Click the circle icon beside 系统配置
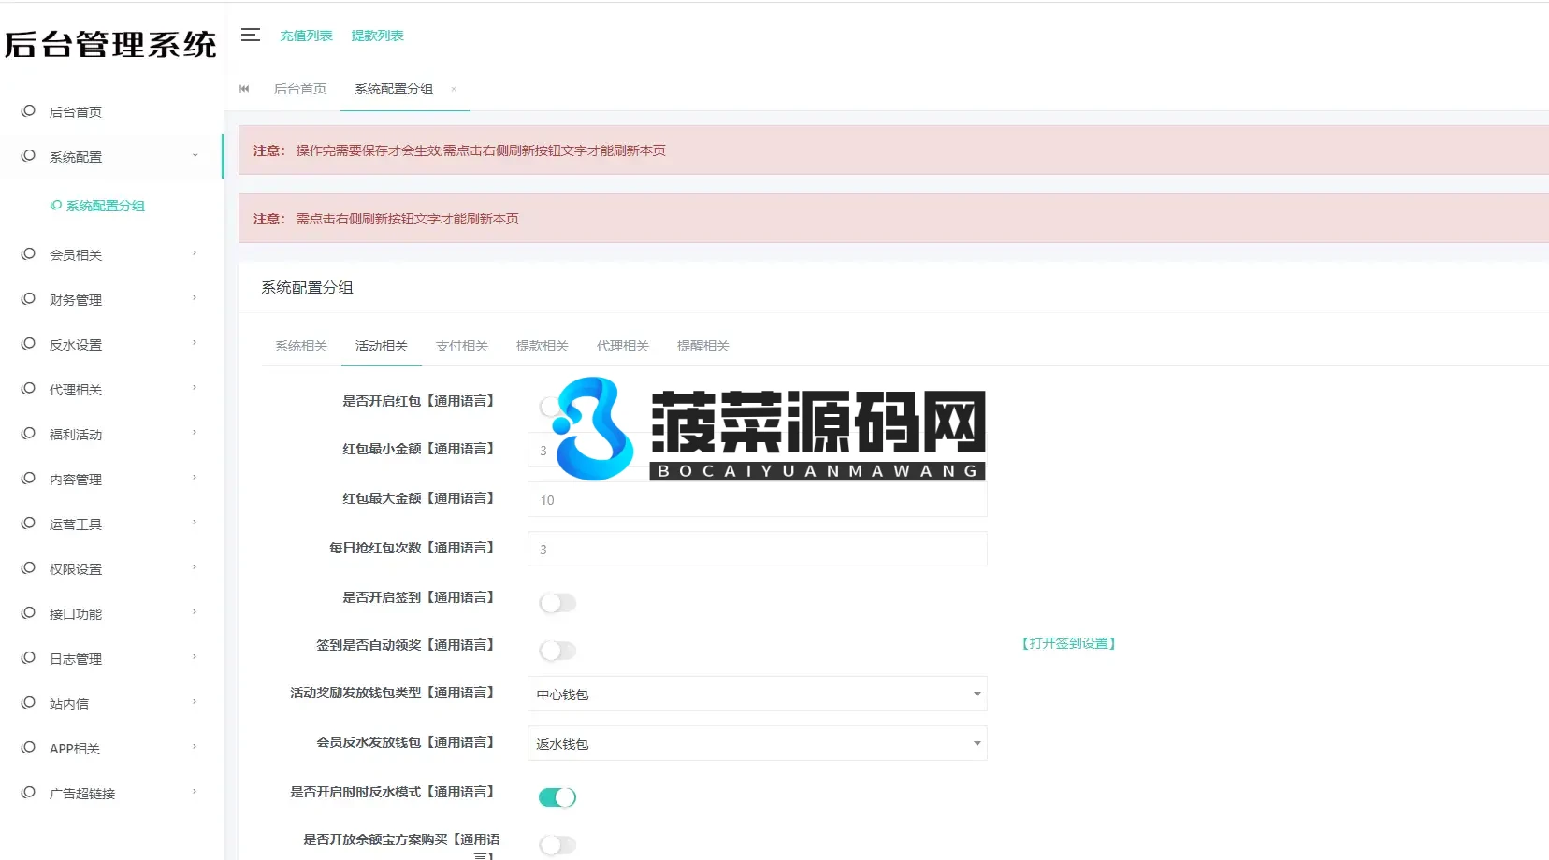 [x=28, y=155]
